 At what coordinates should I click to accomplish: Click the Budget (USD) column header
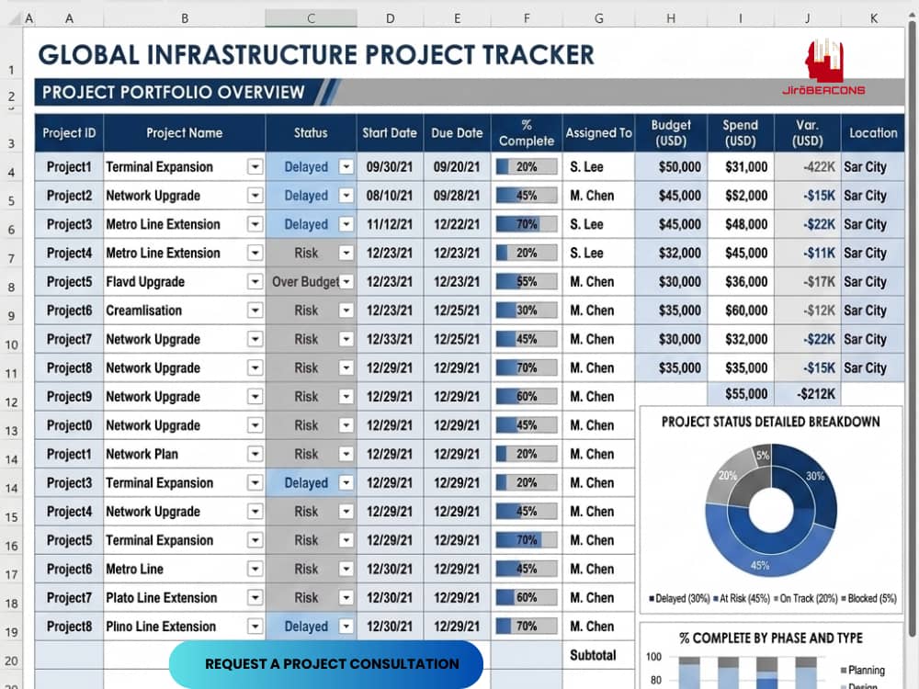click(671, 133)
